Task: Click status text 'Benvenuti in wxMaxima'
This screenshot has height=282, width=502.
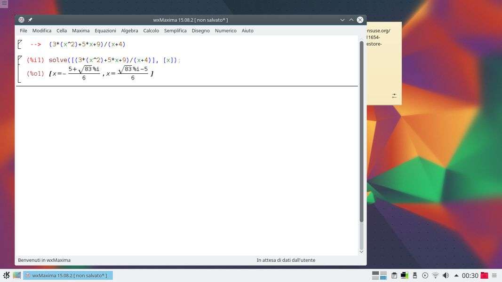Action: coord(44,260)
